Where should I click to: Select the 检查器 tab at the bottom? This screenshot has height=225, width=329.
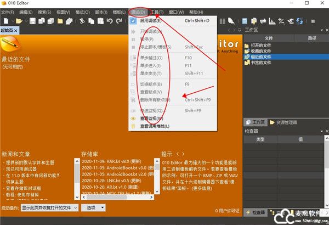pos(256,212)
